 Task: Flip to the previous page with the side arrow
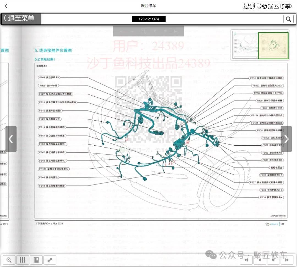coord(11,139)
